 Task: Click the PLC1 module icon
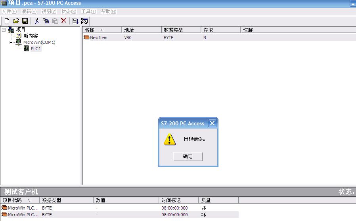coord(26,49)
